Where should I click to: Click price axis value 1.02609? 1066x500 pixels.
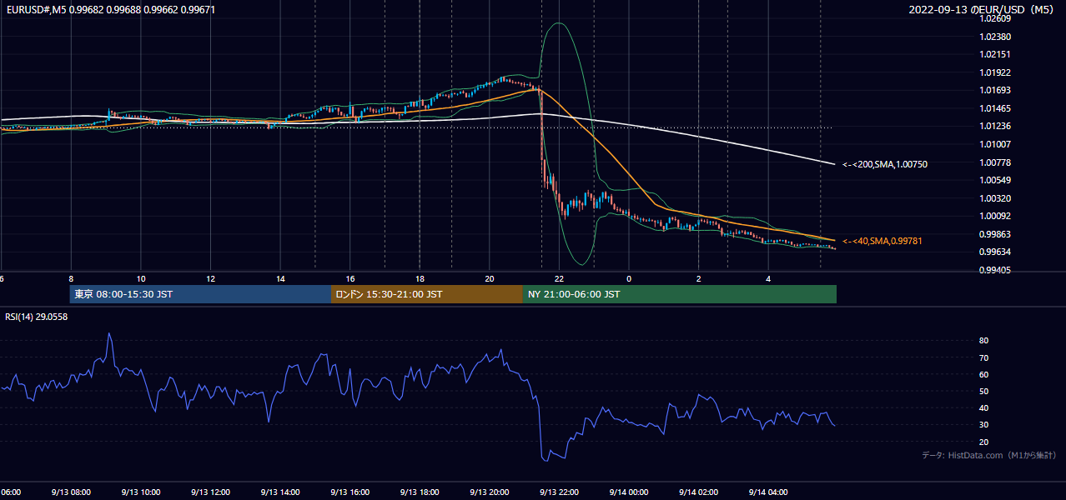pyautogui.click(x=995, y=18)
